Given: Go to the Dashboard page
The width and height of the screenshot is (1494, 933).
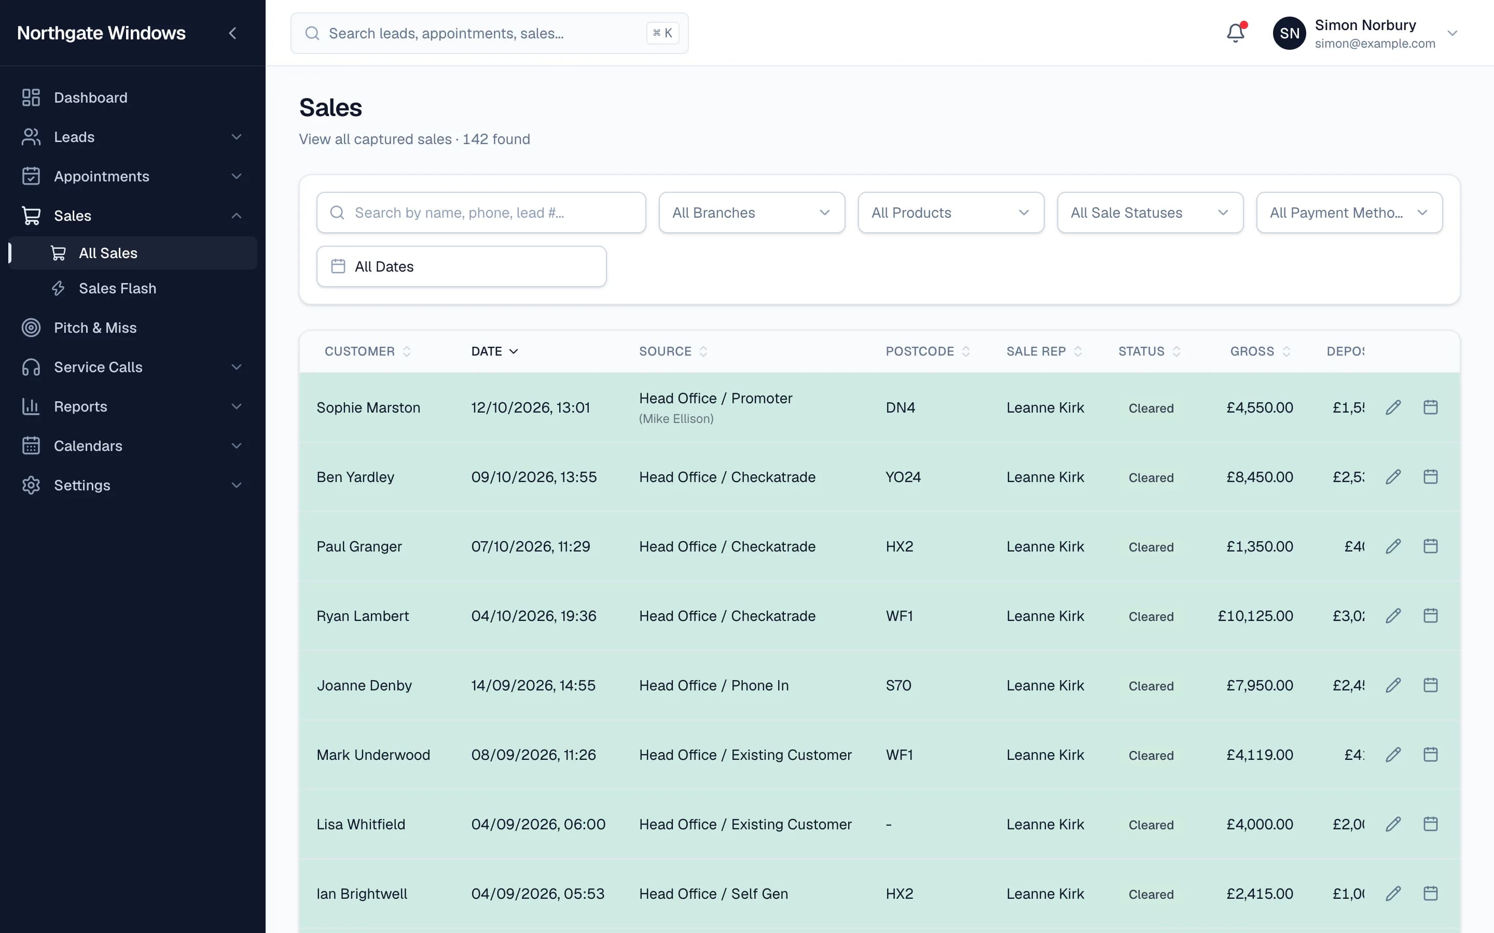Looking at the screenshot, I should 133,97.
